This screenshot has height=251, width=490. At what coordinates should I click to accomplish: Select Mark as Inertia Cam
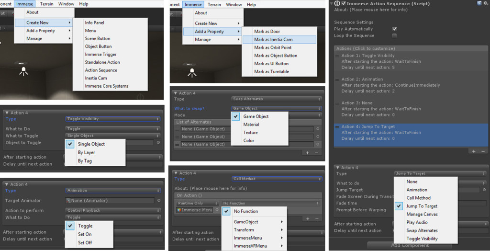click(x=279, y=39)
